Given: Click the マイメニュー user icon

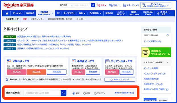Looking at the screenshot, I should 144,5.
